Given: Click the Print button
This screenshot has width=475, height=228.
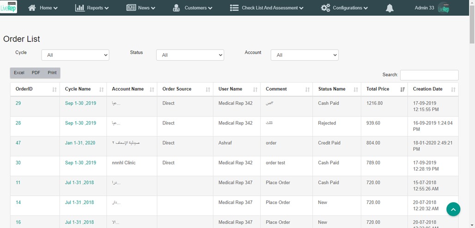Looking at the screenshot, I should (52, 73).
